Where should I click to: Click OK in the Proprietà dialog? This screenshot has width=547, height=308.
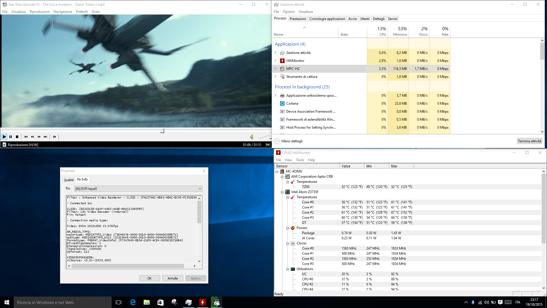pos(150,278)
